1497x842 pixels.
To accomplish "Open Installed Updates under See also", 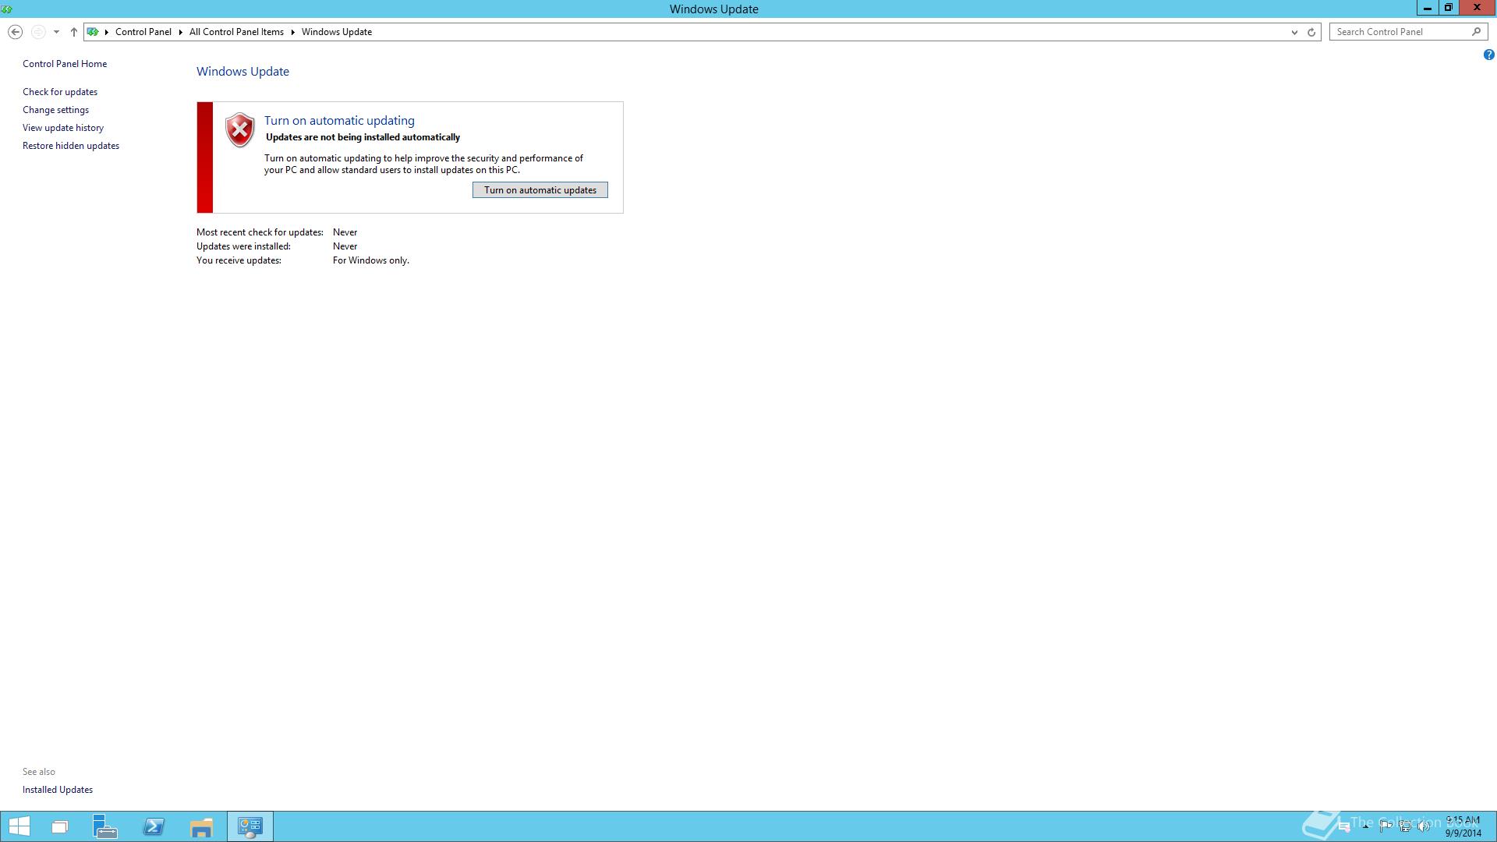I will click(x=58, y=790).
